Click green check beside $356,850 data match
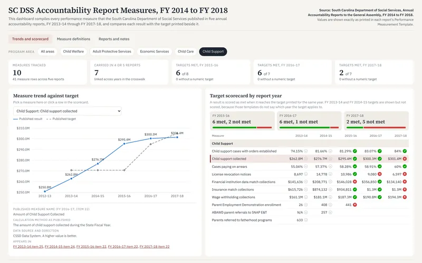The width and height of the screenshot is (422, 263). pyautogui.click(x=379, y=181)
